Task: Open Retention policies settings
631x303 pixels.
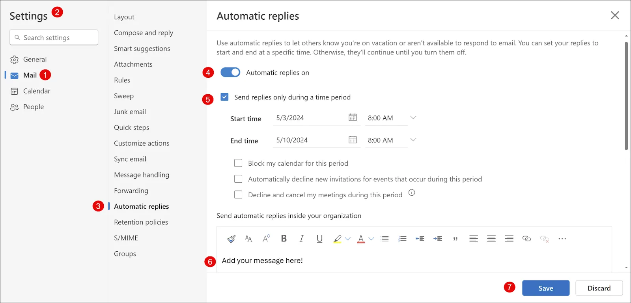Action: coord(141,222)
